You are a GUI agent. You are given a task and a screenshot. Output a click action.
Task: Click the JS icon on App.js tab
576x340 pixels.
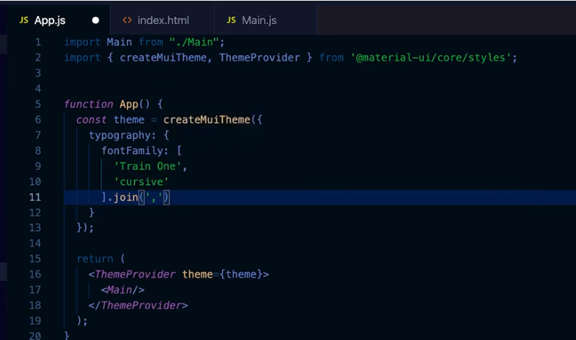[24, 20]
